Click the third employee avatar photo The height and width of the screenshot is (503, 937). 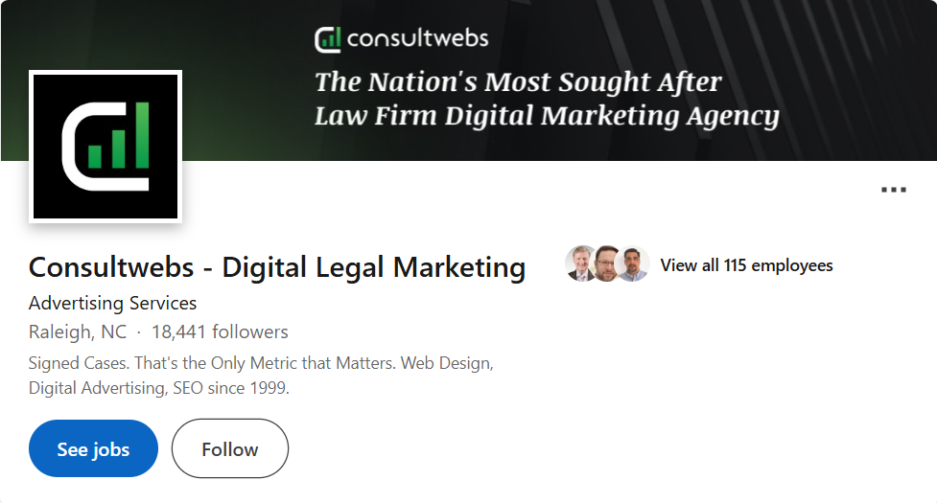(x=633, y=264)
